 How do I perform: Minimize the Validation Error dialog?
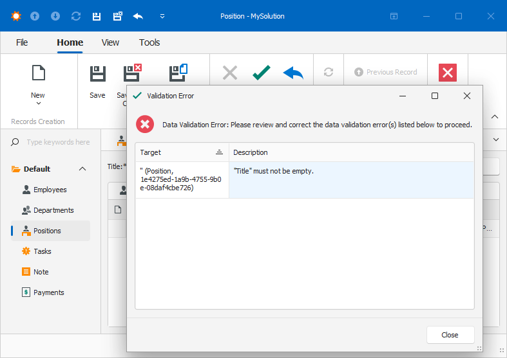pyautogui.click(x=403, y=96)
